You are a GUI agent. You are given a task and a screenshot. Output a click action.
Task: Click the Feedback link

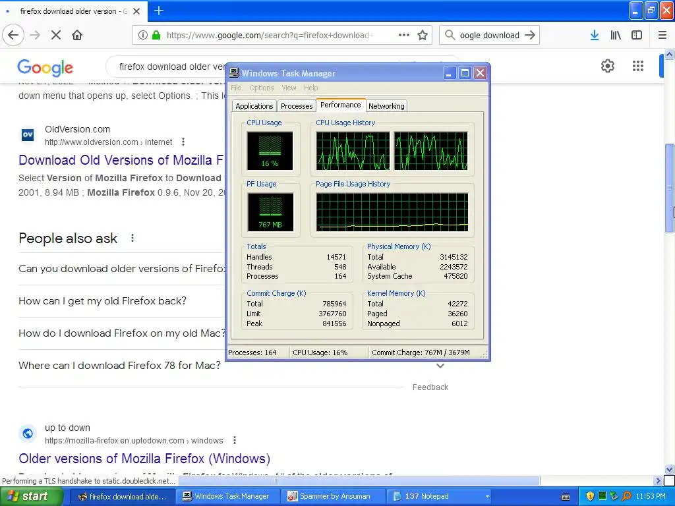click(430, 387)
